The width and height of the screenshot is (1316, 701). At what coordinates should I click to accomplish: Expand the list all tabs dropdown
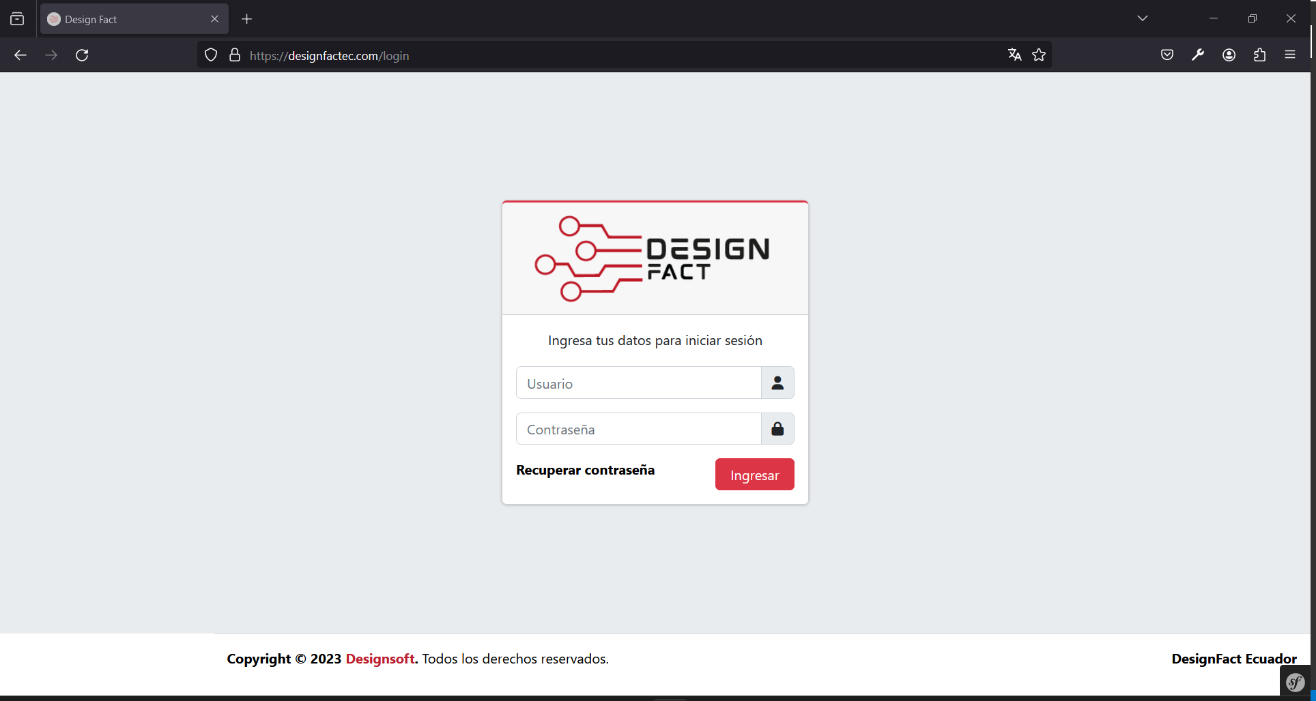click(x=1143, y=18)
